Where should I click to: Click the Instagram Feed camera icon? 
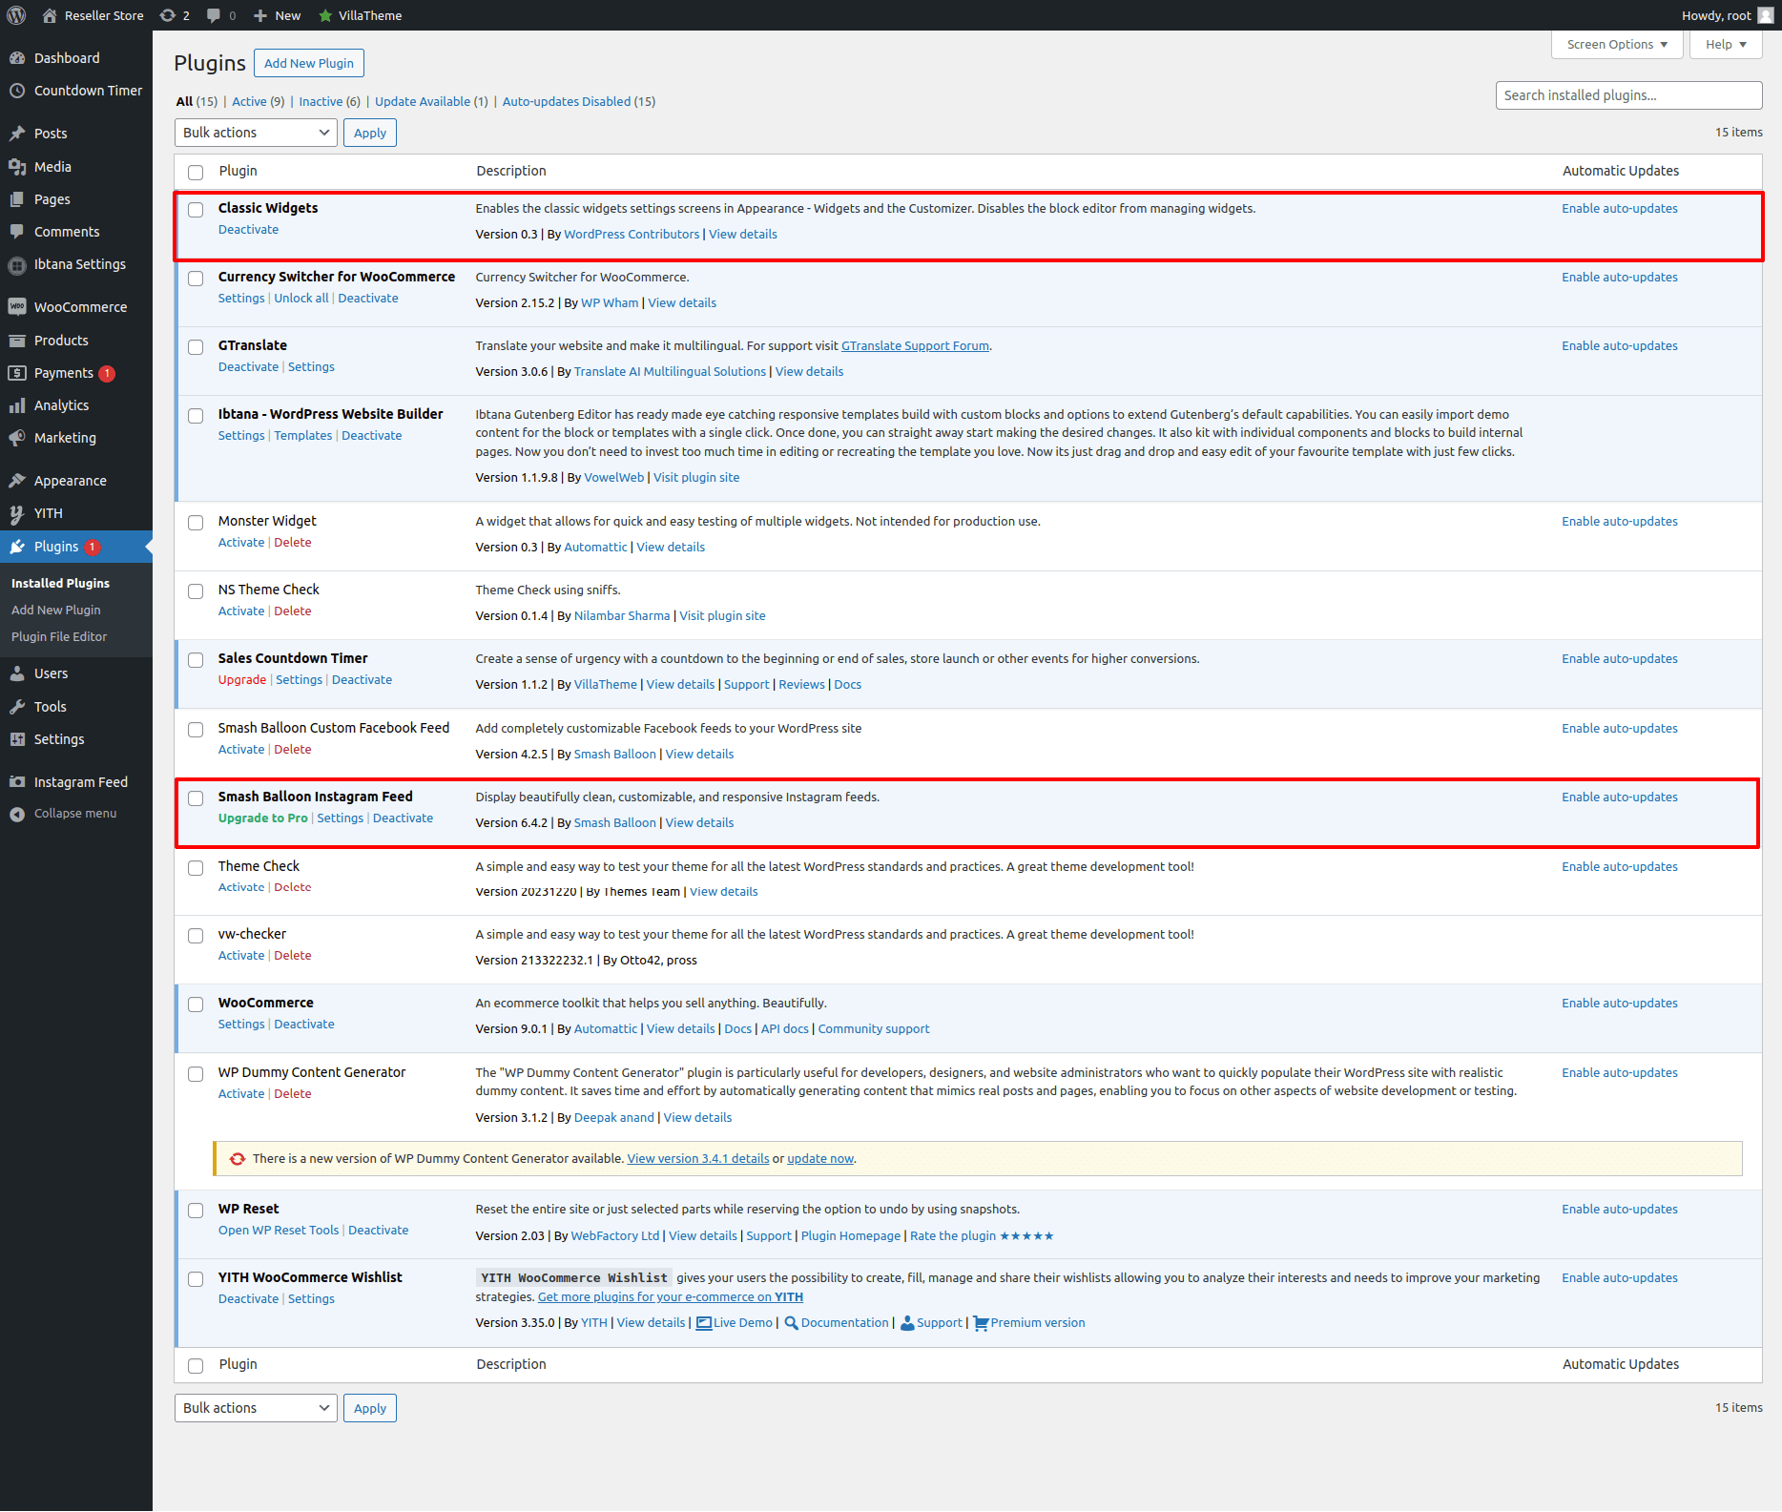[x=17, y=782]
